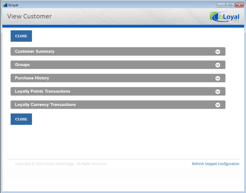Minimize the bLoyal window
The width and height of the screenshot is (246, 193).
(x=221, y=5)
